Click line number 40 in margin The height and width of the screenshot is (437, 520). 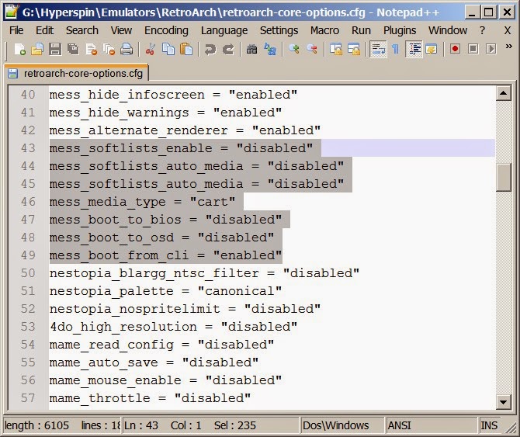click(x=28, y=95)
